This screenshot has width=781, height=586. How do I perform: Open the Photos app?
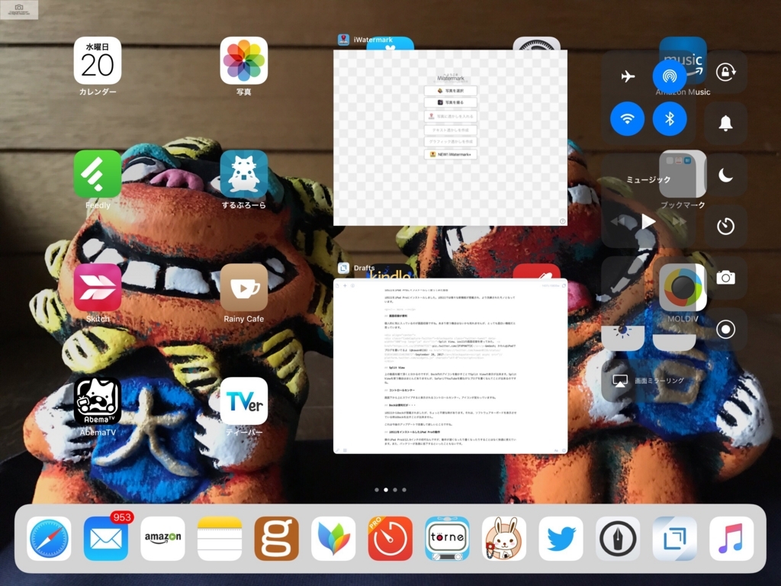coord(243,60)
